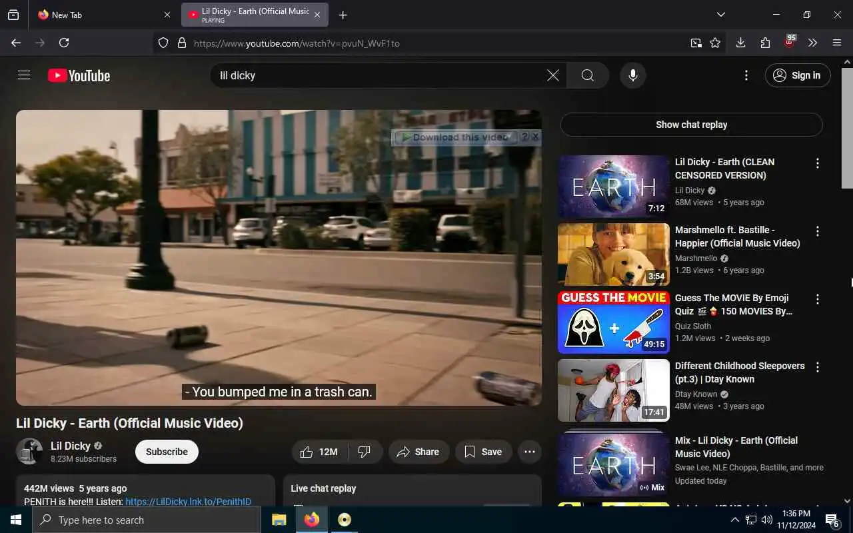The height and width of the screenshot is (533, 853).
Task: Open options for Marshmello Happier video
Action: 818,231
